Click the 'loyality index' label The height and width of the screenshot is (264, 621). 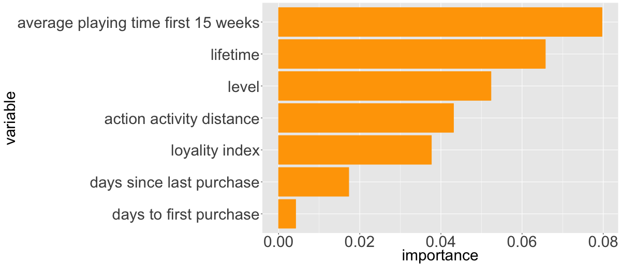coord(215,151)
